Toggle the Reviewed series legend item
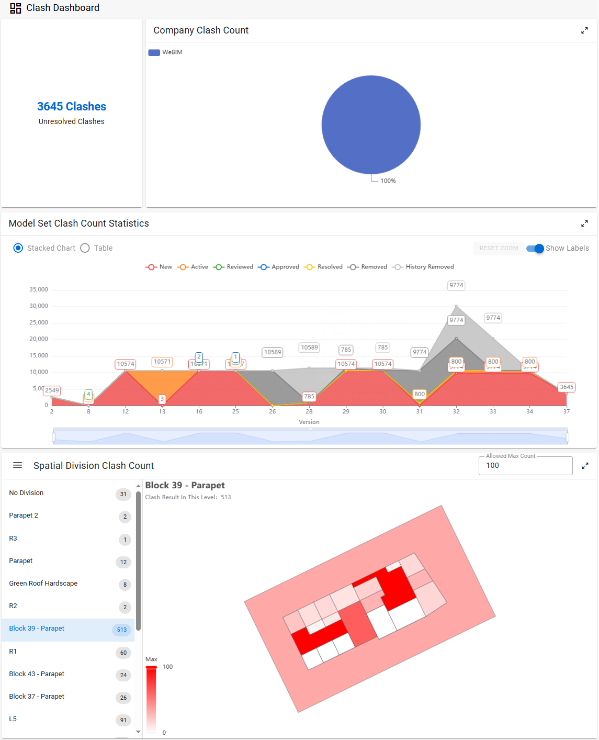 tap(233, 267)
